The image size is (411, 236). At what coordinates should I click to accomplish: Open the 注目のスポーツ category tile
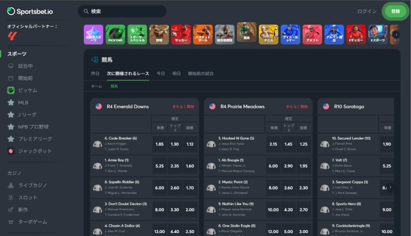(x=94, y=35)
